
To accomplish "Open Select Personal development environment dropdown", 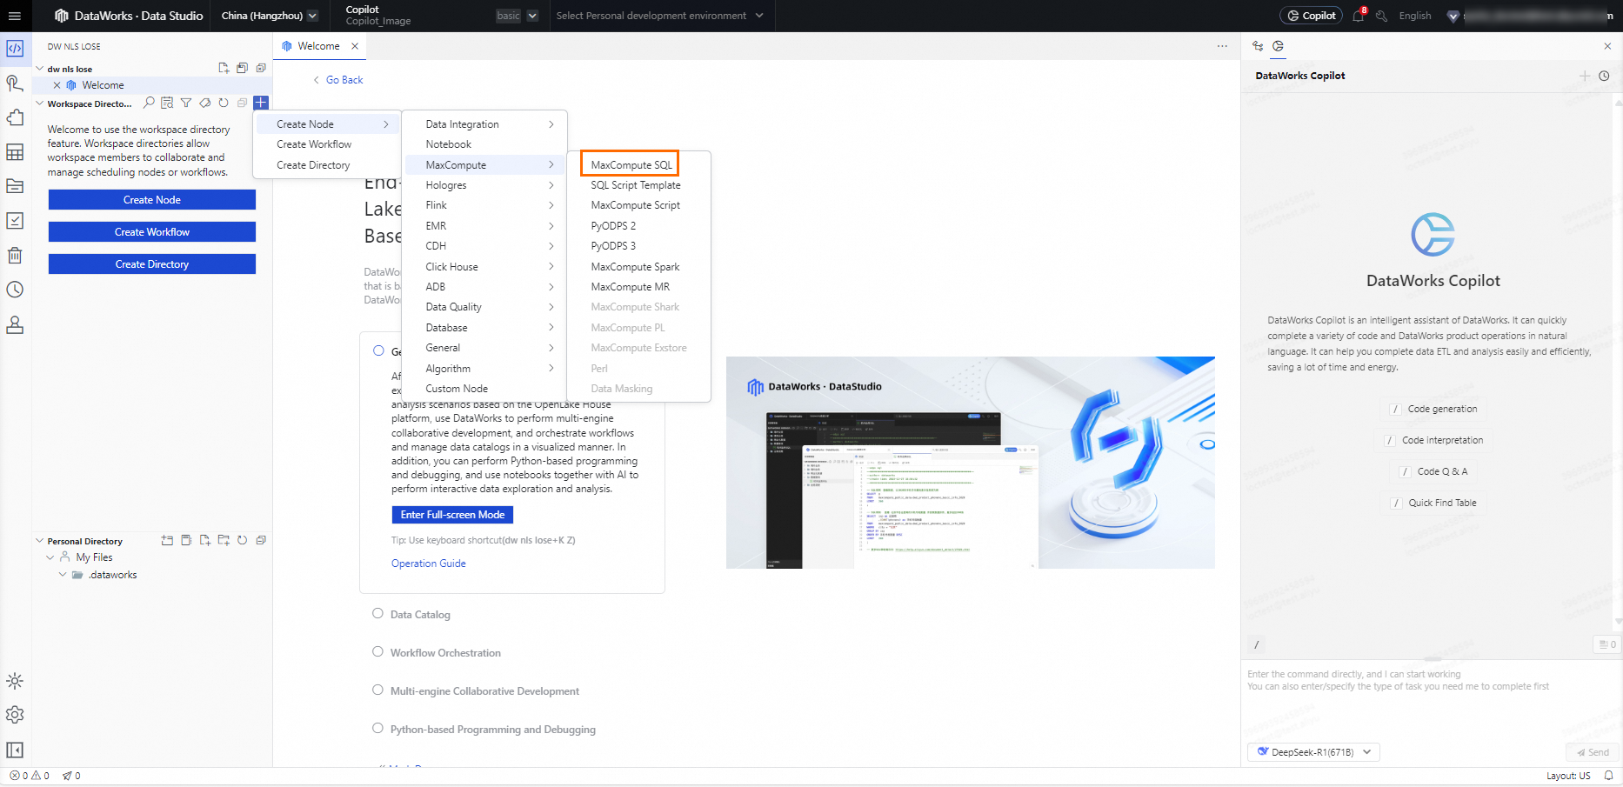I will tap(659, 16).
